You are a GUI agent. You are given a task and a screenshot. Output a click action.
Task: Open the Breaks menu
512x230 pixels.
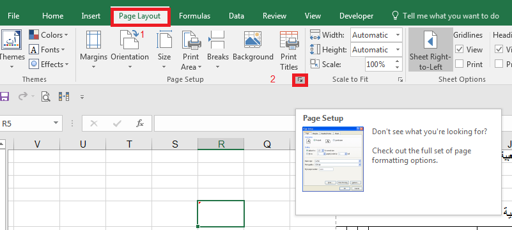coord(217,50)
